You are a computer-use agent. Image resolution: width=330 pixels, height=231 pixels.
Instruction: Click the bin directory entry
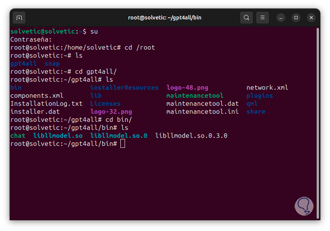(x=16, y=87)
